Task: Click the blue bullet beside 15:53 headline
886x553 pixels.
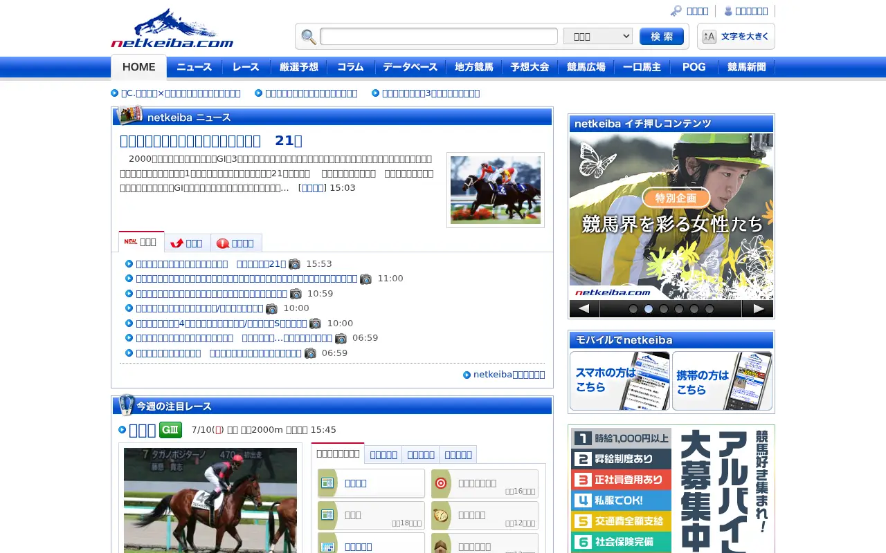Action: click(x=129, y=264)
